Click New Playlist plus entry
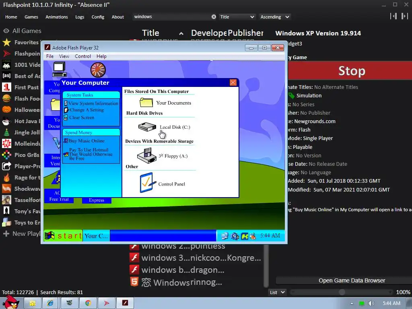Image resolution: width=412 pixels, height=309 pixels. tap(22, 234)
